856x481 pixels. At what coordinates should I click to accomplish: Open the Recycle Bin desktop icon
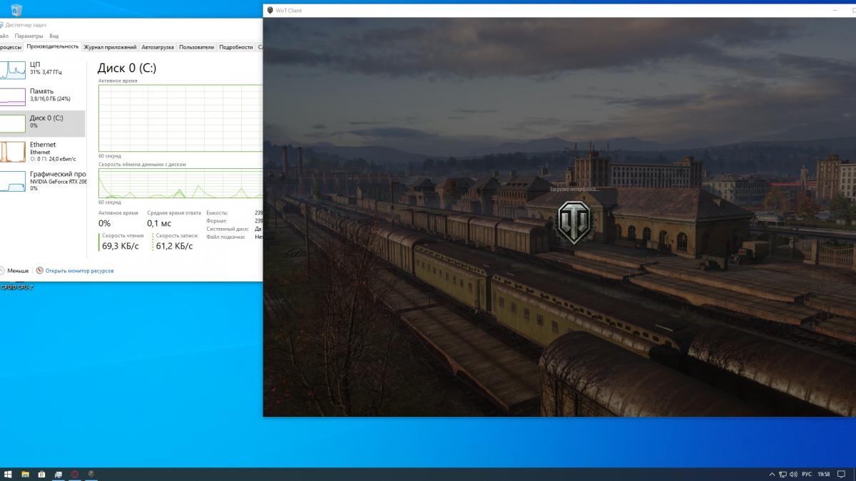coord(16,9)
